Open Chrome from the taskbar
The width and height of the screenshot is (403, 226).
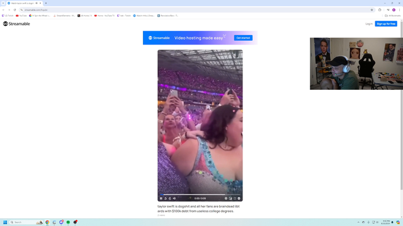point(47,222)
